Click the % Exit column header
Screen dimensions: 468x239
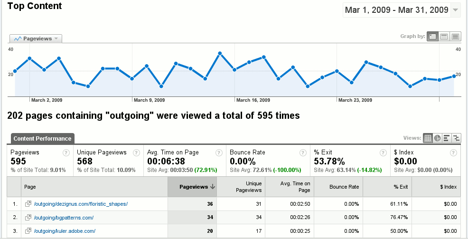pyautogui.click(x=401, y=187)
